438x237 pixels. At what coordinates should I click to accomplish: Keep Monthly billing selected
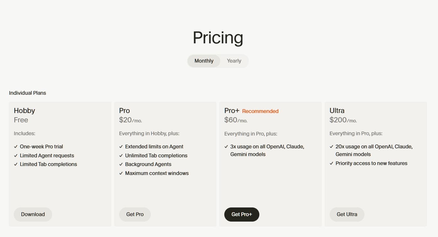(x=203, y=61)
